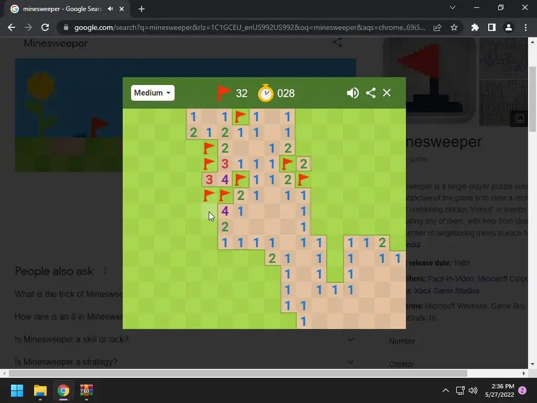The height and width of the screenshot is (403, 537).
Task: Open the tab search dropdown
Action: pos(453,7)
